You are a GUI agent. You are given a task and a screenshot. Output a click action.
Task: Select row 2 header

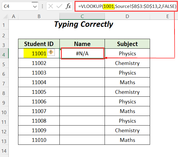click(x=4, y=34)
